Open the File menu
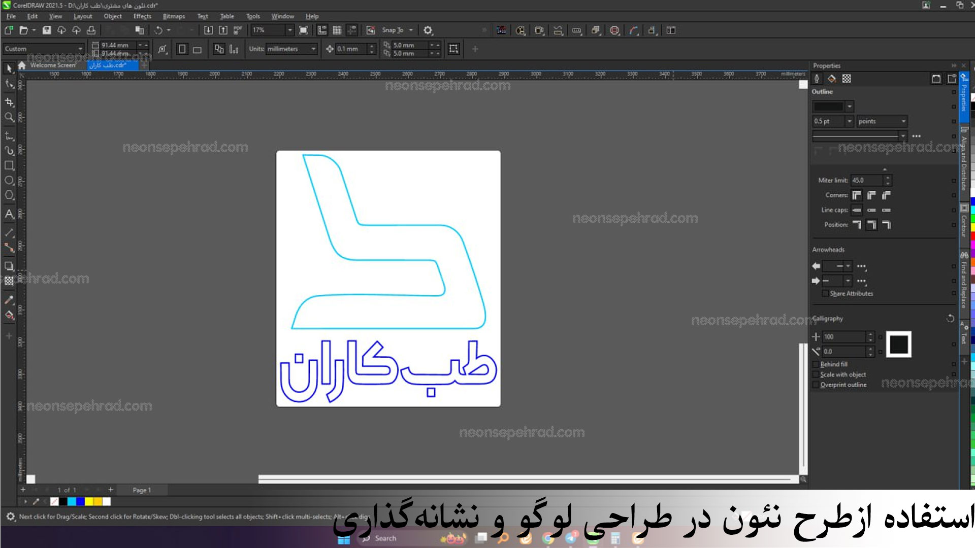Screen dimensions: 975x548 11,16
